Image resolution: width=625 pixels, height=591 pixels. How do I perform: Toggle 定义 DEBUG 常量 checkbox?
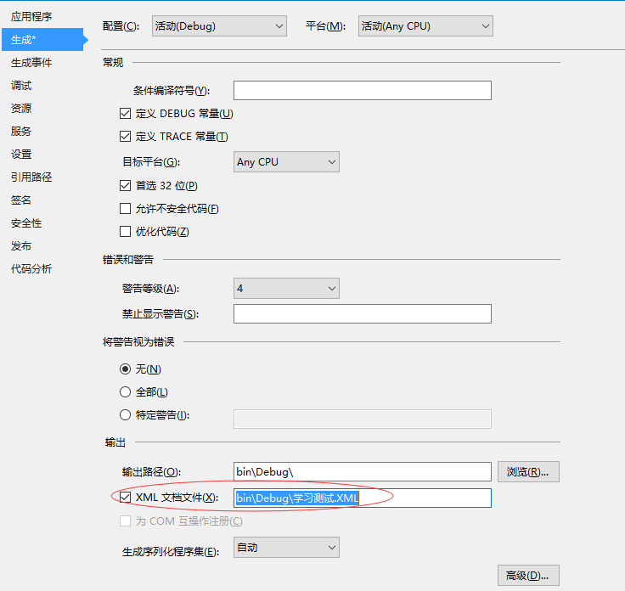[x=125, y=114]
